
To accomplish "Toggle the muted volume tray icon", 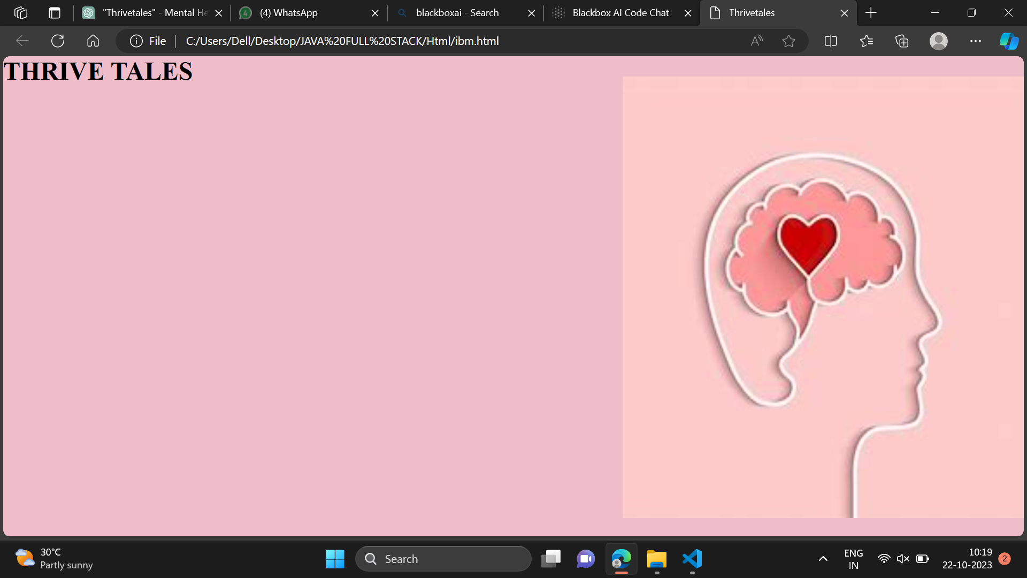I will pyautogui.click(x=903, y=559).
